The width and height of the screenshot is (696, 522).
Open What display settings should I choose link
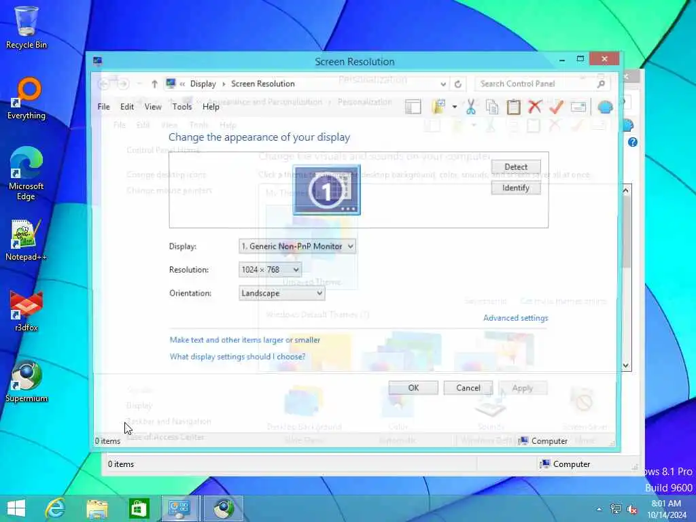[x=237, y=356]
